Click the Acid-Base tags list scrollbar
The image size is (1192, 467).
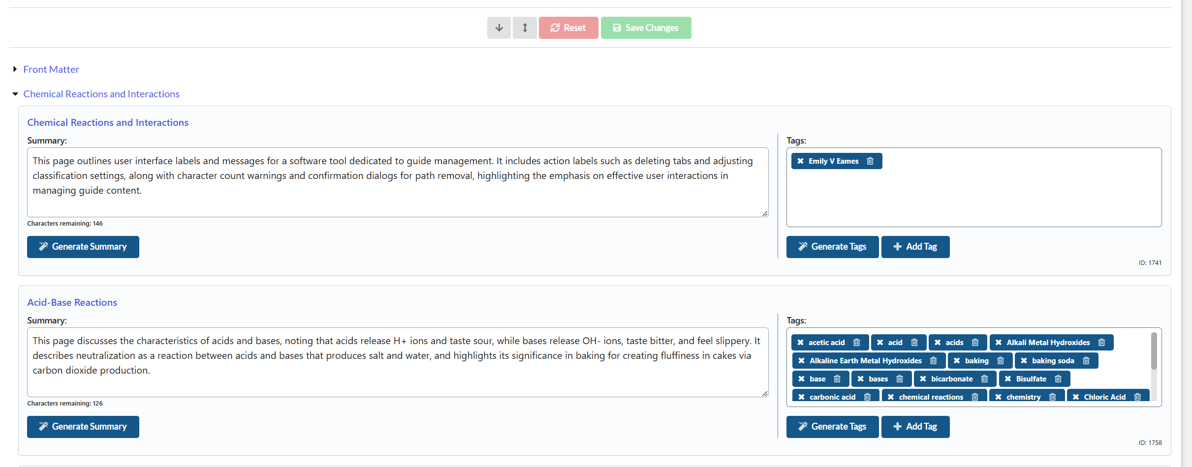click(x=1154, y=351)
